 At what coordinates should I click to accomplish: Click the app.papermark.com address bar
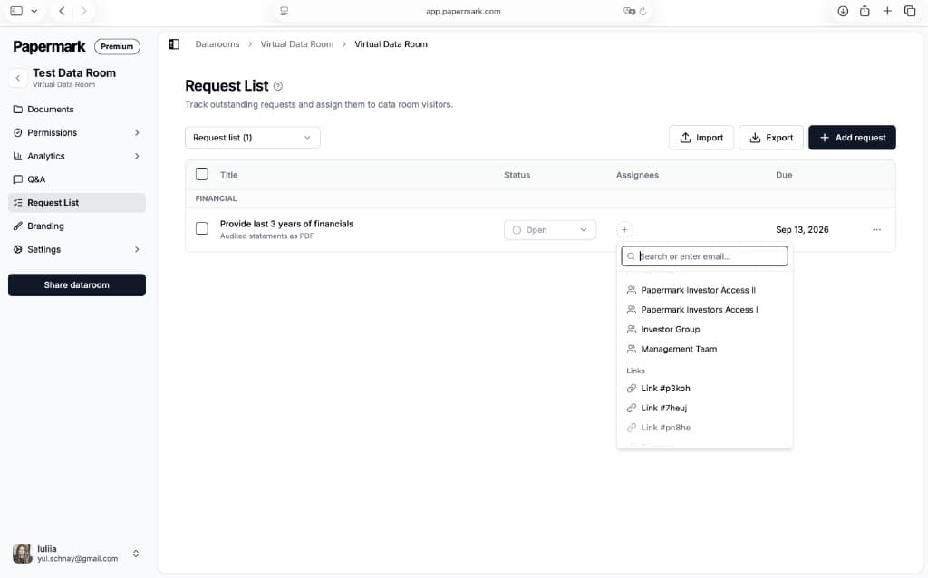click(463, 11)
